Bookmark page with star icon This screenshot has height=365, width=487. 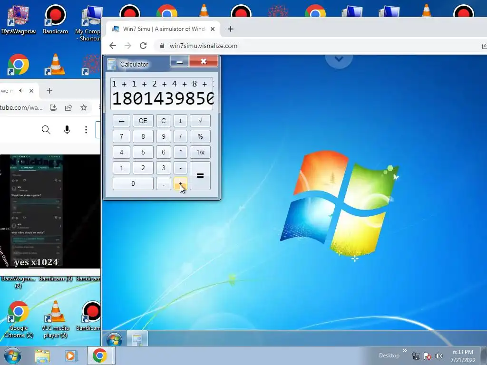tap(84, 107)
